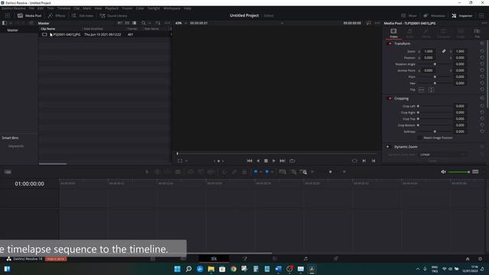This screenshot has height=275, width=489.
Task: Toggle the Media Pool panel button
Action: coord(29,15)
